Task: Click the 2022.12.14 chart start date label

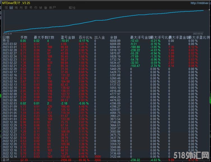Action: (x=8, y=33)
